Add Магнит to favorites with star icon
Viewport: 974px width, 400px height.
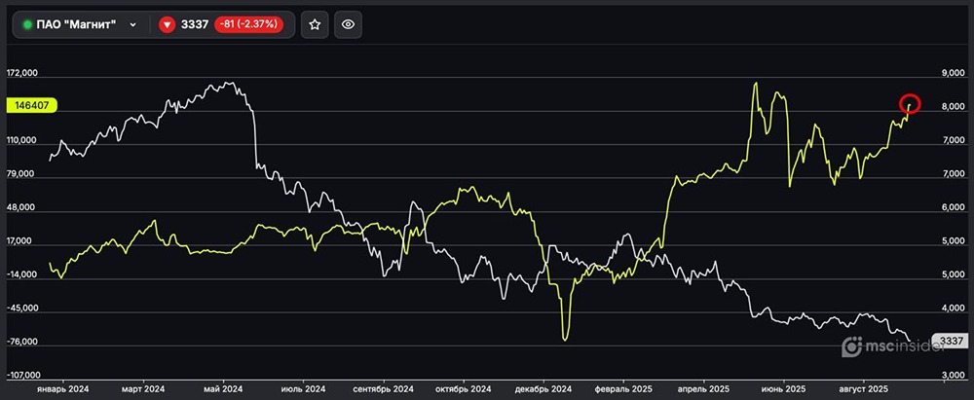click(315, 25)
